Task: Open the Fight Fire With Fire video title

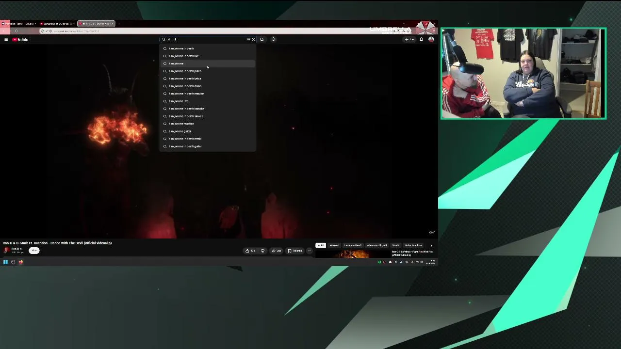Action: pos(412,253)
